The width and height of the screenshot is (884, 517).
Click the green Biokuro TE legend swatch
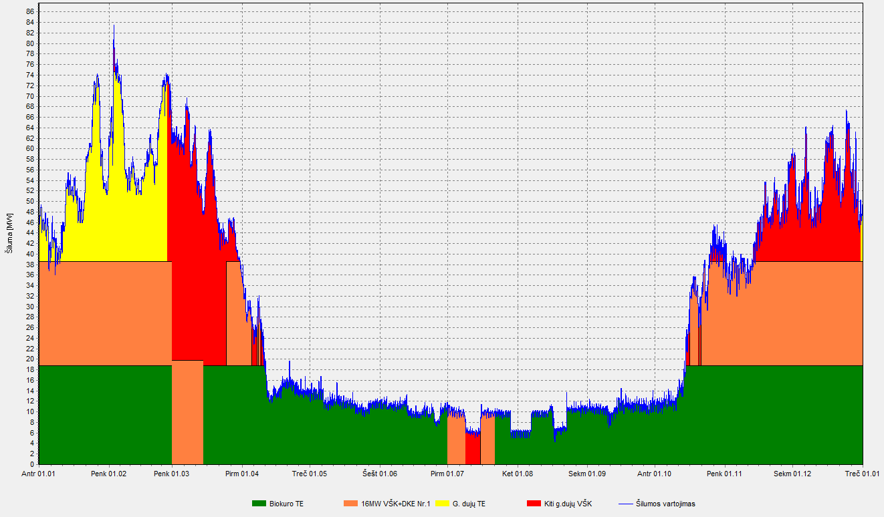point(259,504)
